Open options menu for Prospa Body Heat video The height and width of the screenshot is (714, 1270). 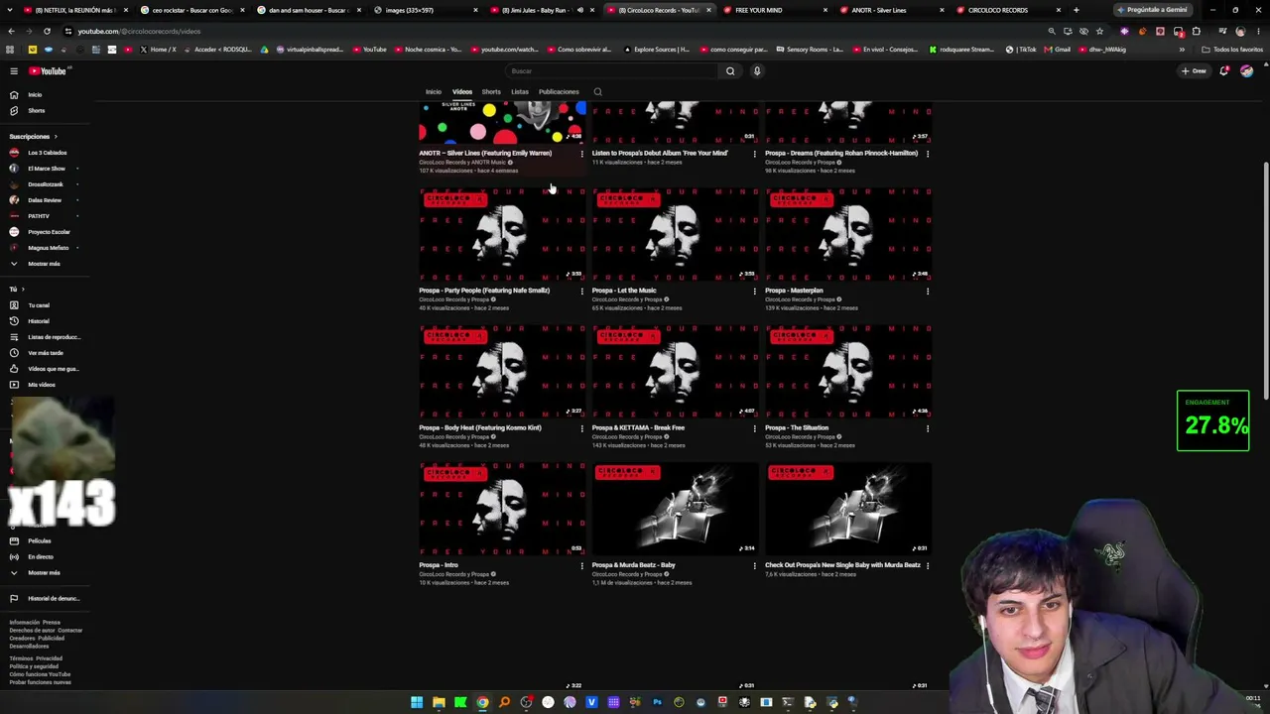click(582, 428)
